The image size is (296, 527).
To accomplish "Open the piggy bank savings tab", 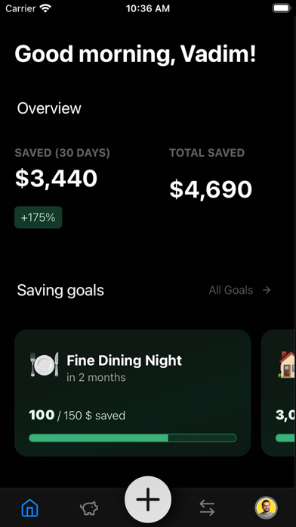I will (89, 508).
